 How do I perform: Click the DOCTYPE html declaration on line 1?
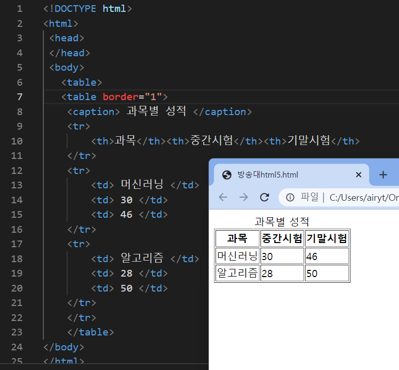click(x=87, y=9)
